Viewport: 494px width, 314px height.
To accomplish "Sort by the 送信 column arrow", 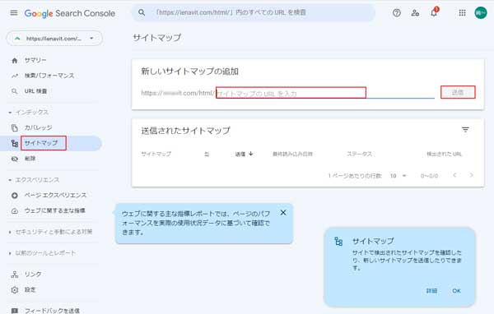I will click(x=251, y=154).
